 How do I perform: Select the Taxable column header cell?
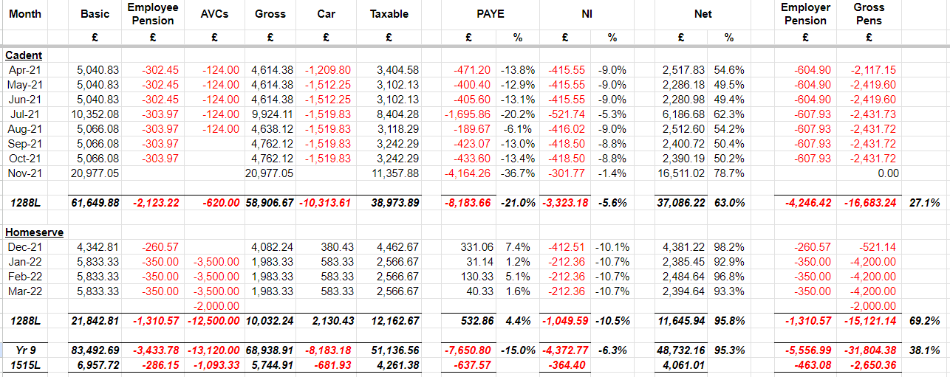coord(389,14)
